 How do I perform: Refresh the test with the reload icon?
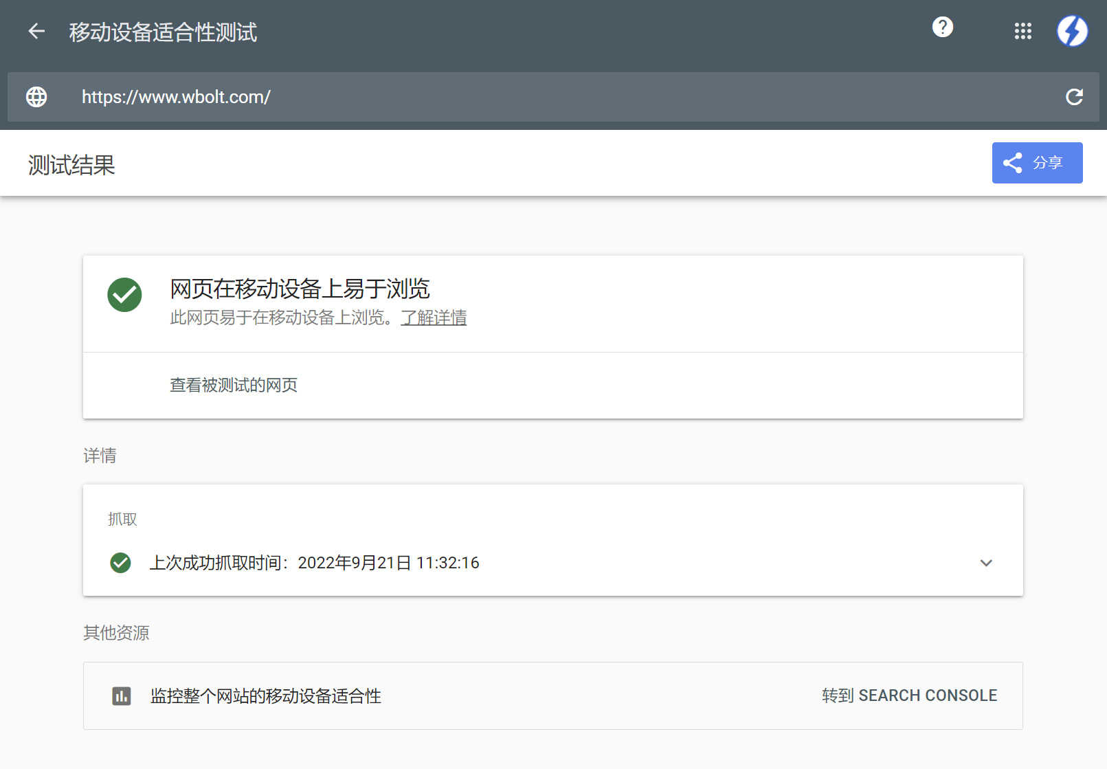(1075, 97)
